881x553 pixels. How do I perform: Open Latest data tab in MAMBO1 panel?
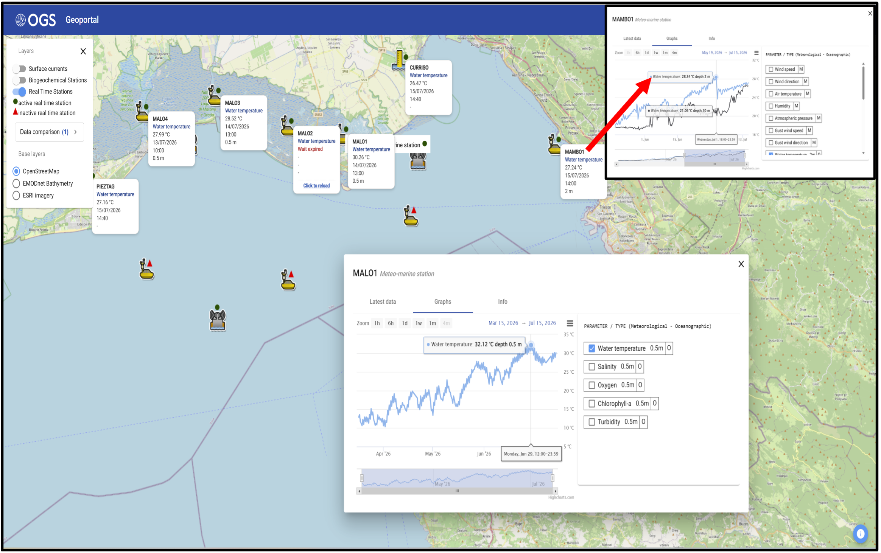point(632,39)
